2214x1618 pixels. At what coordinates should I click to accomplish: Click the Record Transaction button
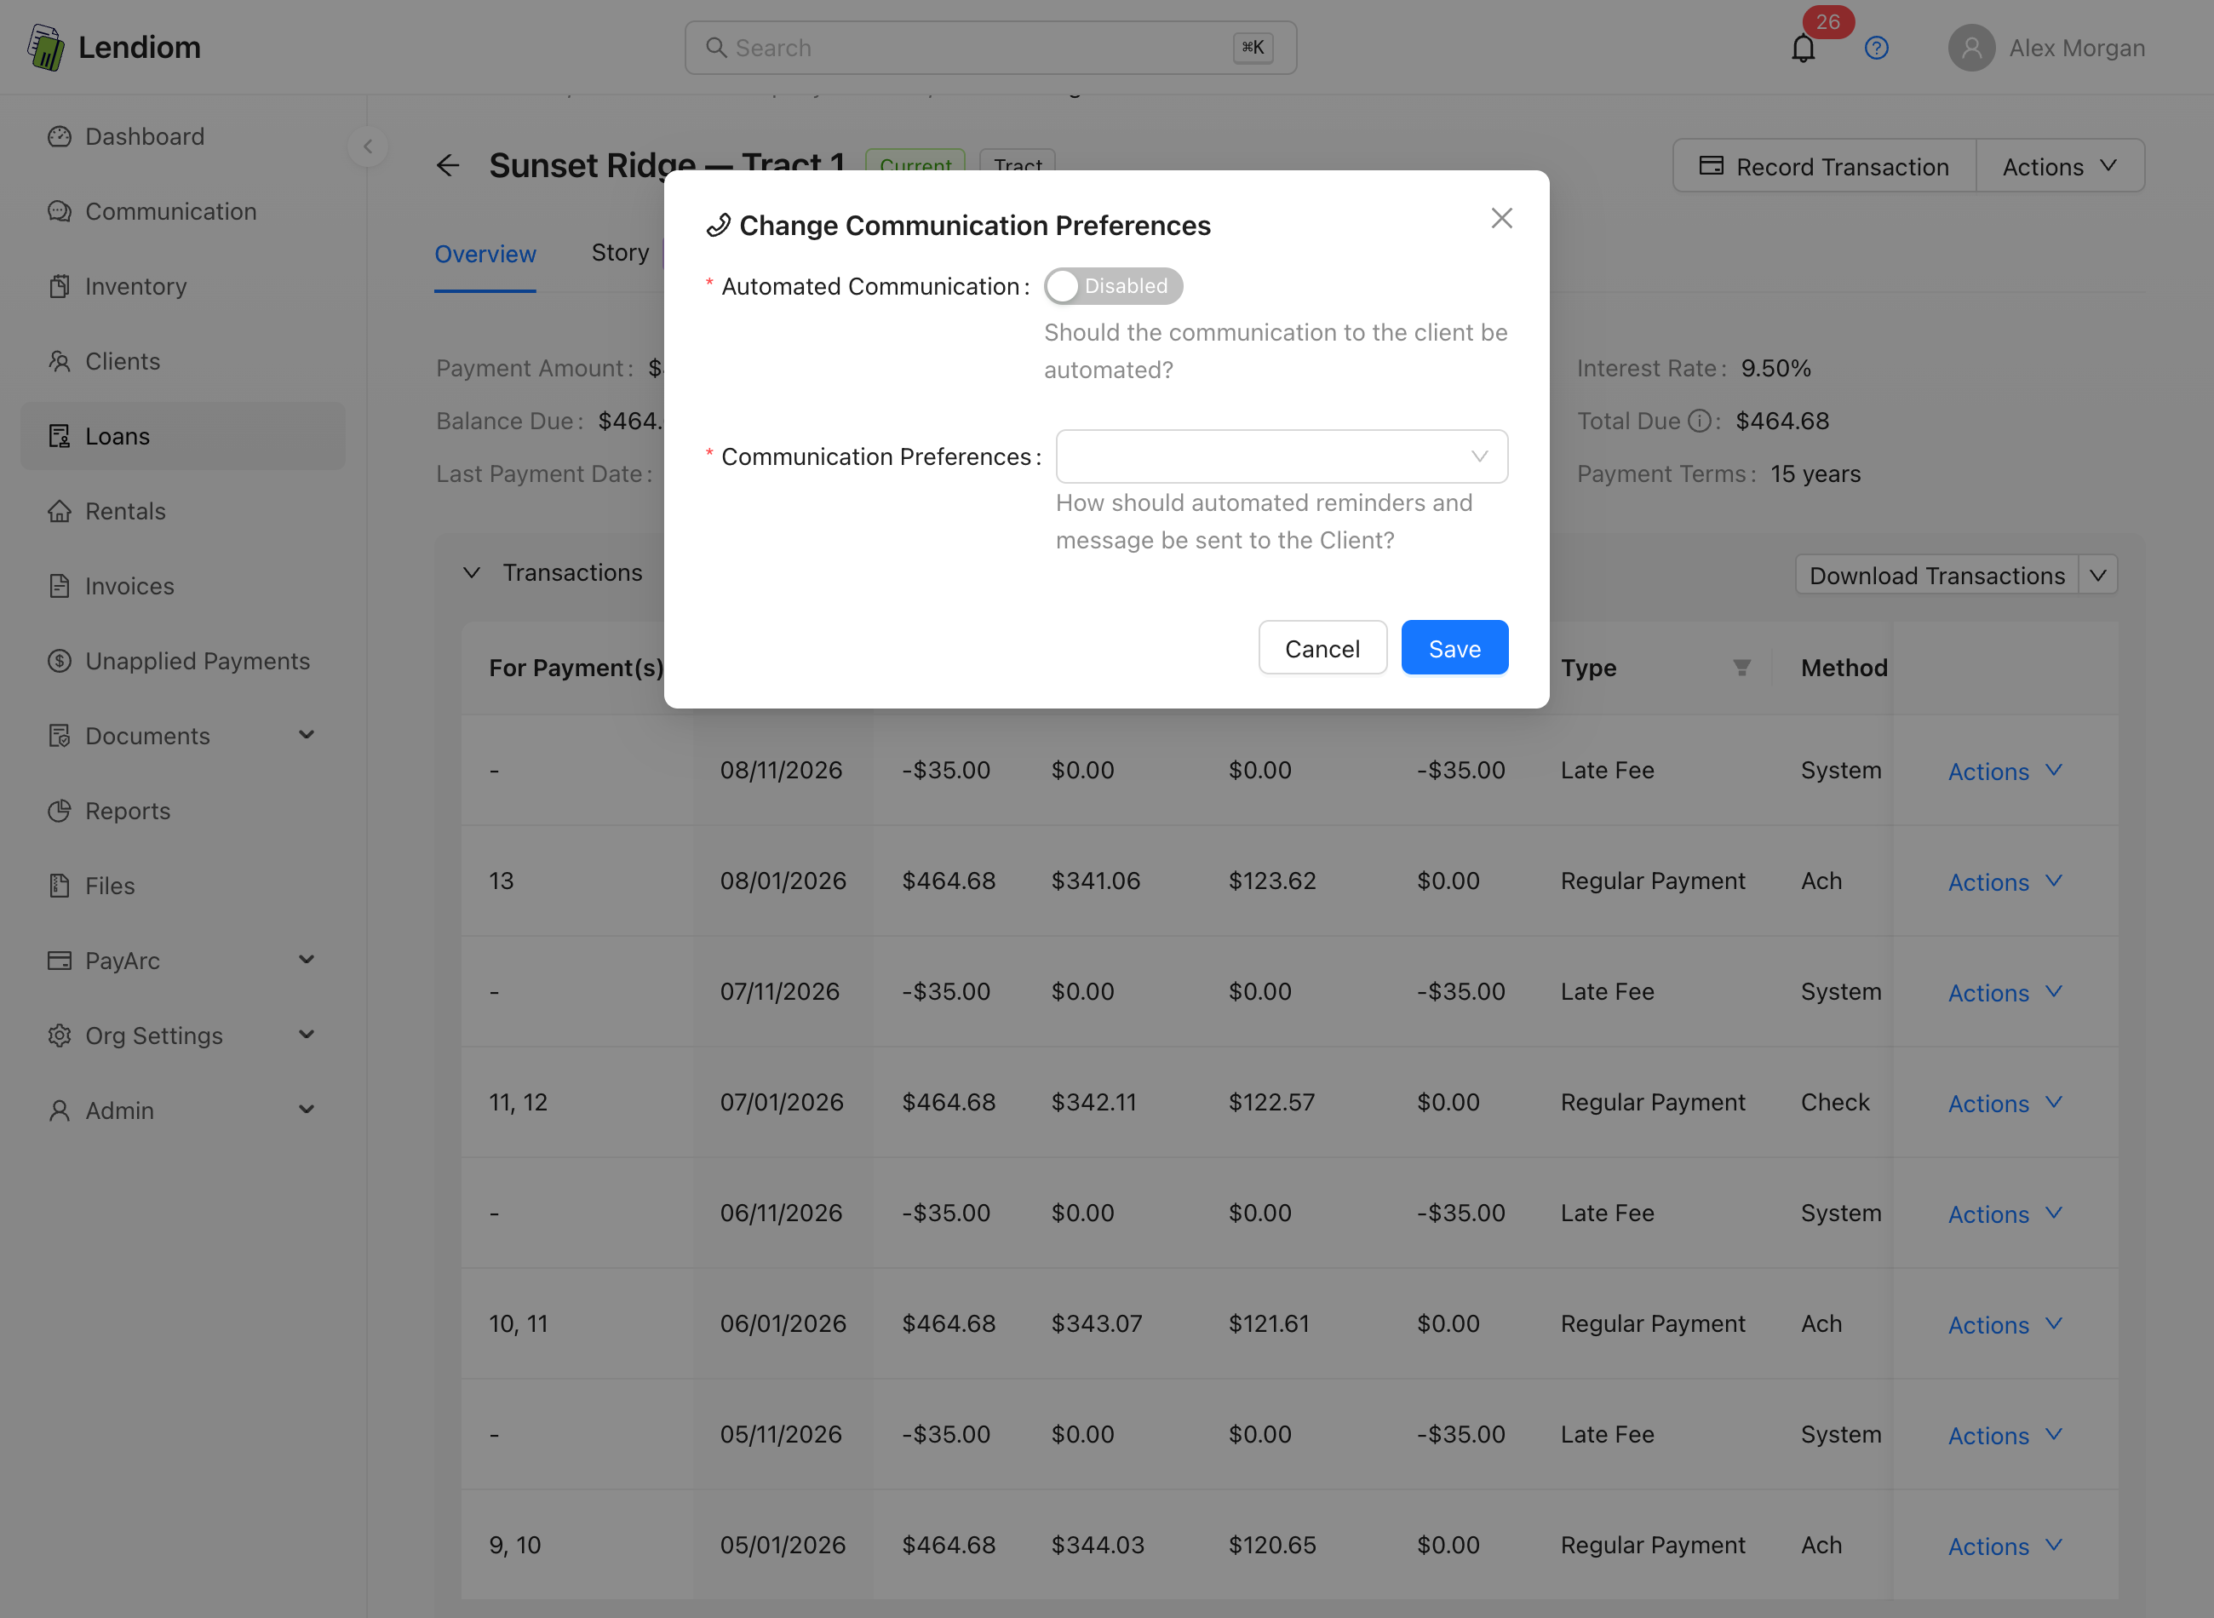[x=1823, y=165]
